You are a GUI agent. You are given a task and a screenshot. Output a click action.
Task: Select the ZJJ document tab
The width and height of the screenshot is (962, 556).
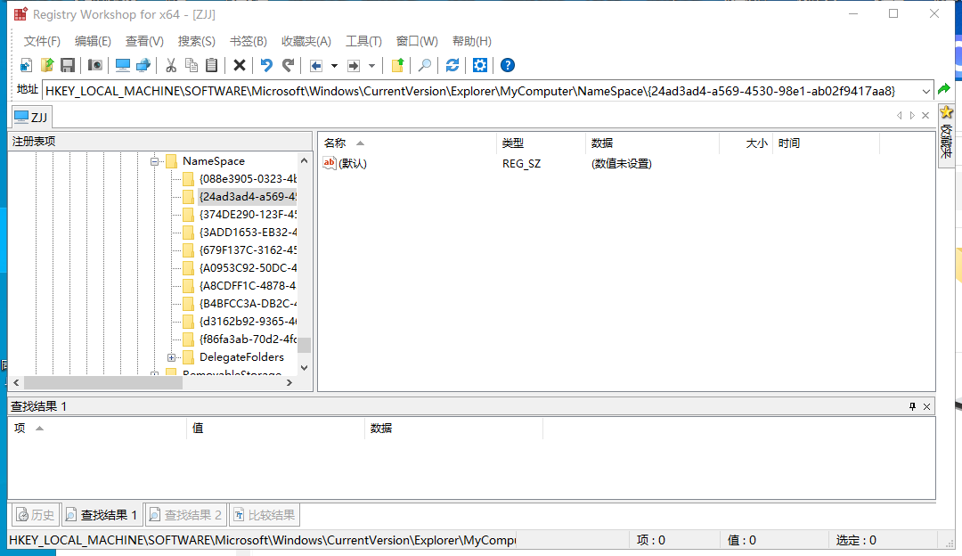coord(31,117)
